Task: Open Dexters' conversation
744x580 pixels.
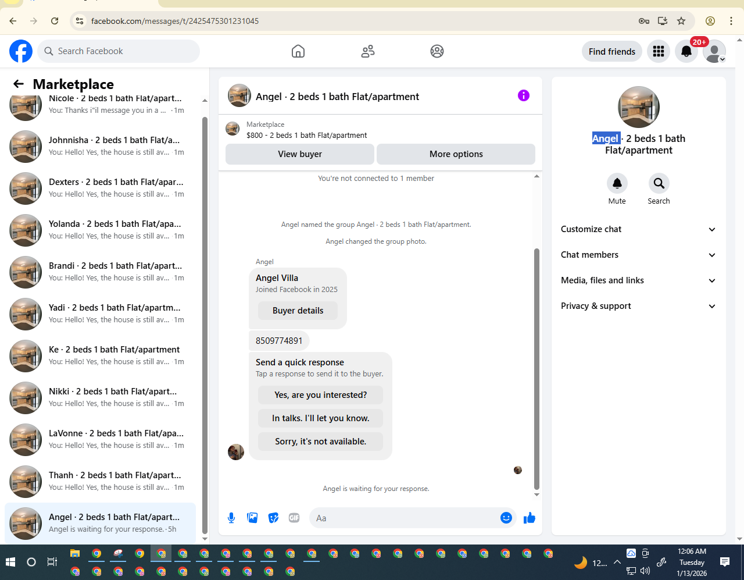Action: (x=100, y=188)
